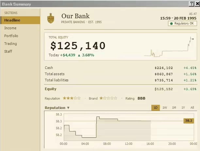Click the Equity change +3.69%
200x151 pixels.
click(190, 89)
